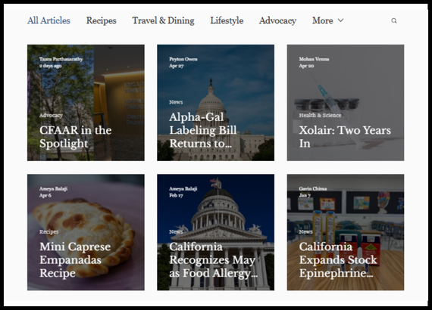This screenshot has height=310, width=432.
Task: Click the Recipes label on empanadas card
Action: point(49,231)
